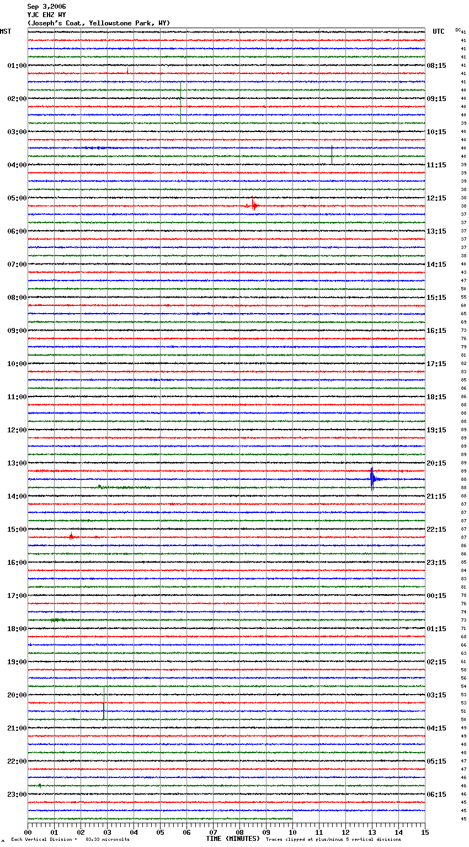Click the date header Sep 3,2006
This screenshot has width=469, height=847.
coord(46,7)
